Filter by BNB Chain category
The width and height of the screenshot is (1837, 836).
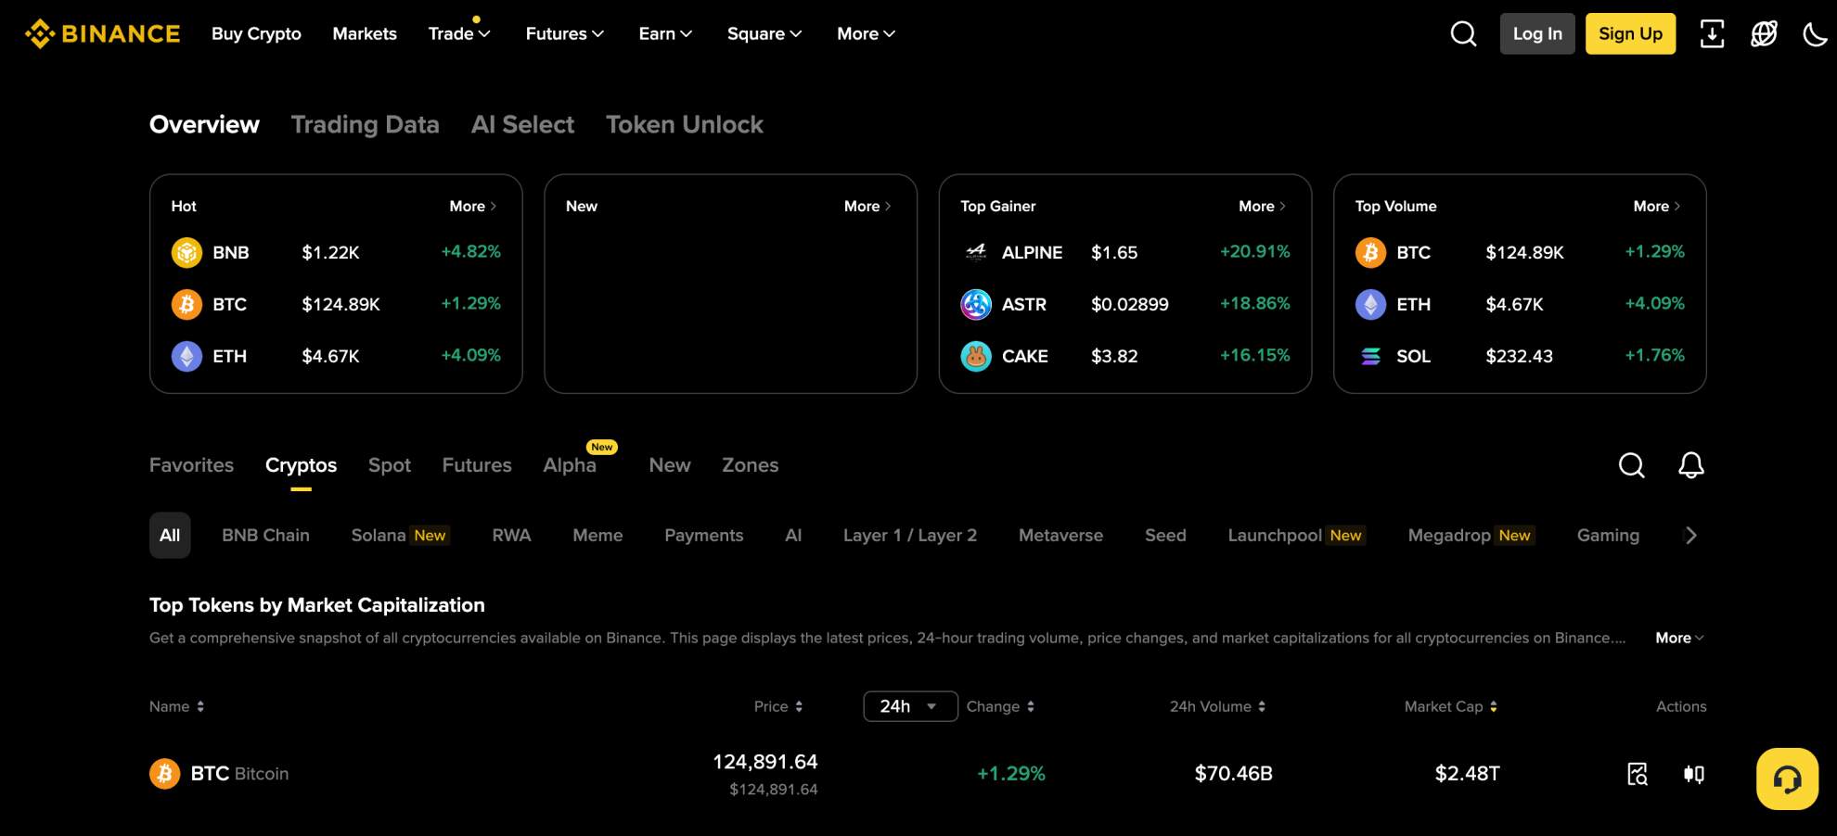tap(266, 536)
